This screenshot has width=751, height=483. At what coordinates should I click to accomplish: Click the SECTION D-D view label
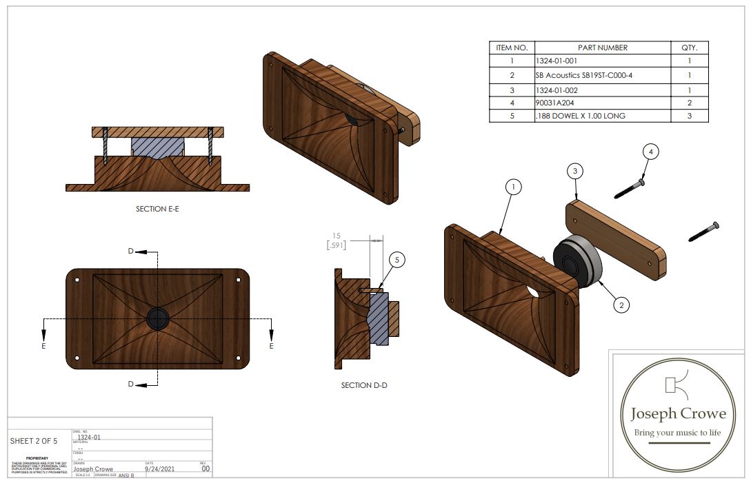click(x=363, y=385)
